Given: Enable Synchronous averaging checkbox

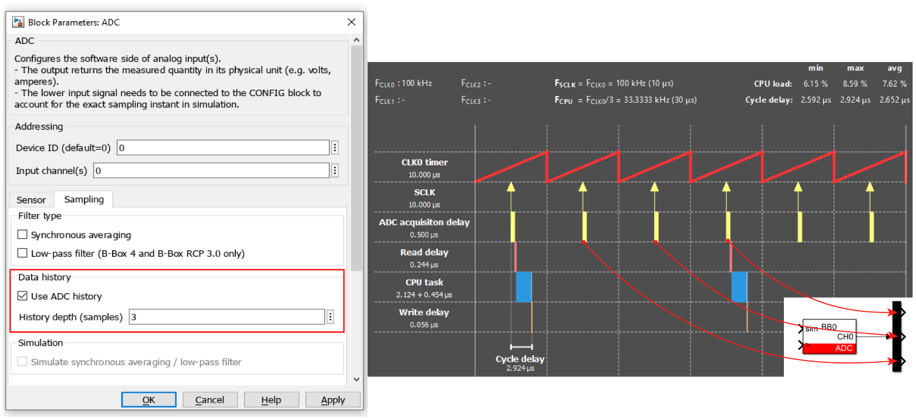Looking at the screenshot, I should (23, 235).
